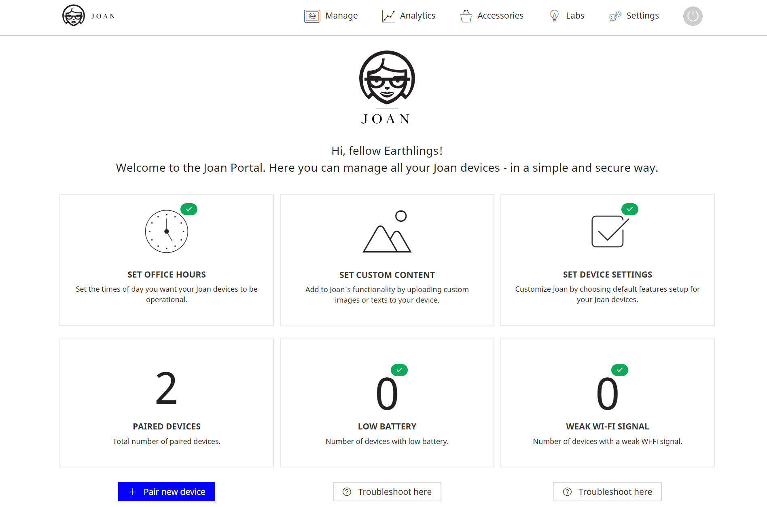Click the Pair new device button
767x507 pixels.
pos(167,492)
